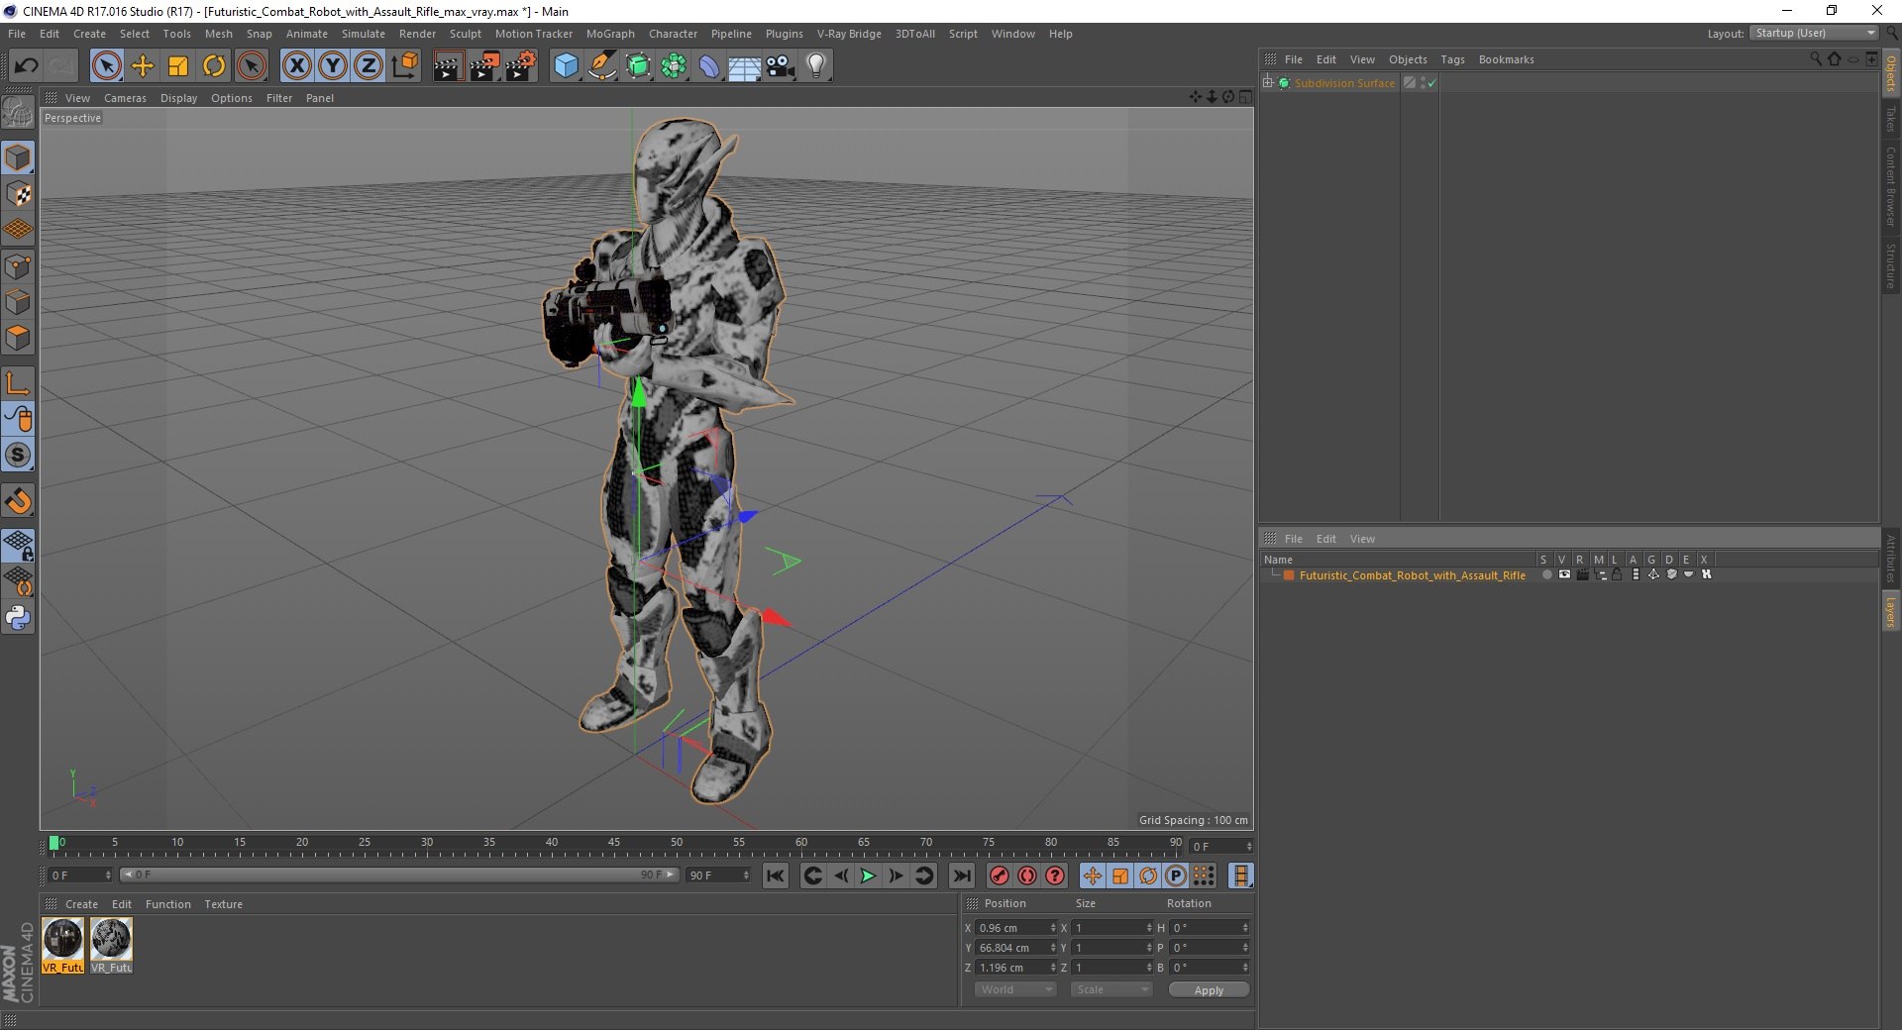Screen dimensions: 1902x1030
Task: Click the Autokeying red button
Action: point(1027,875)
